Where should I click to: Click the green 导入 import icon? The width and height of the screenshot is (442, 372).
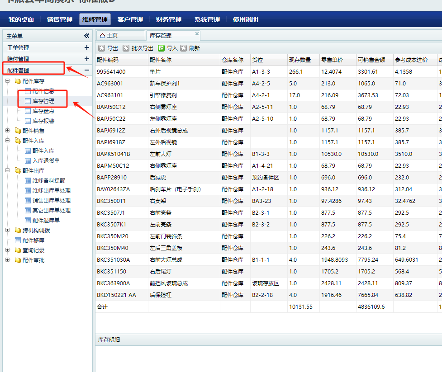(161, 48)
